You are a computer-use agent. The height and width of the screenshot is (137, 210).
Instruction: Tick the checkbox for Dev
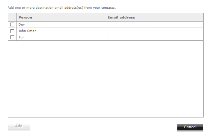tap(12, 25)
